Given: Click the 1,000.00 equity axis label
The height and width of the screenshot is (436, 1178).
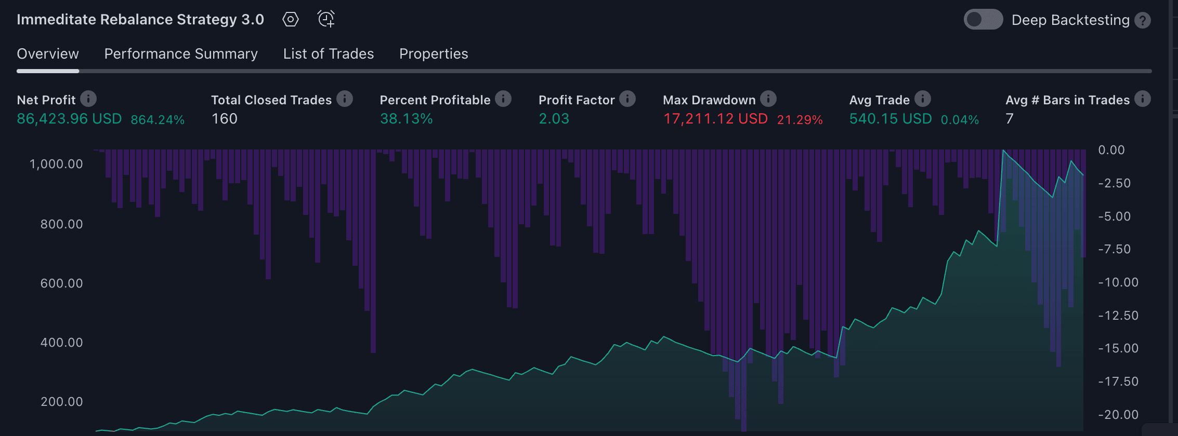Looking at the screenshot, I should click(56, 164).
